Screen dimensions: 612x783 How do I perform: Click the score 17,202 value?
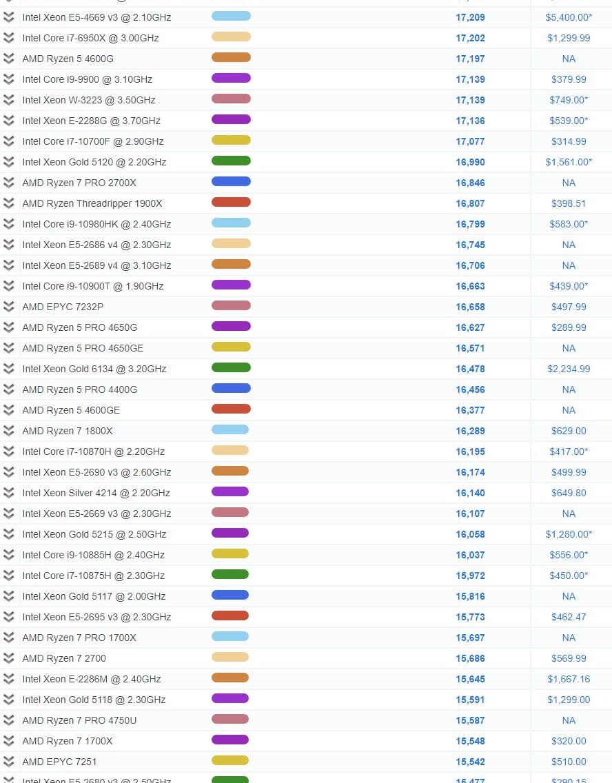point(470,38)
